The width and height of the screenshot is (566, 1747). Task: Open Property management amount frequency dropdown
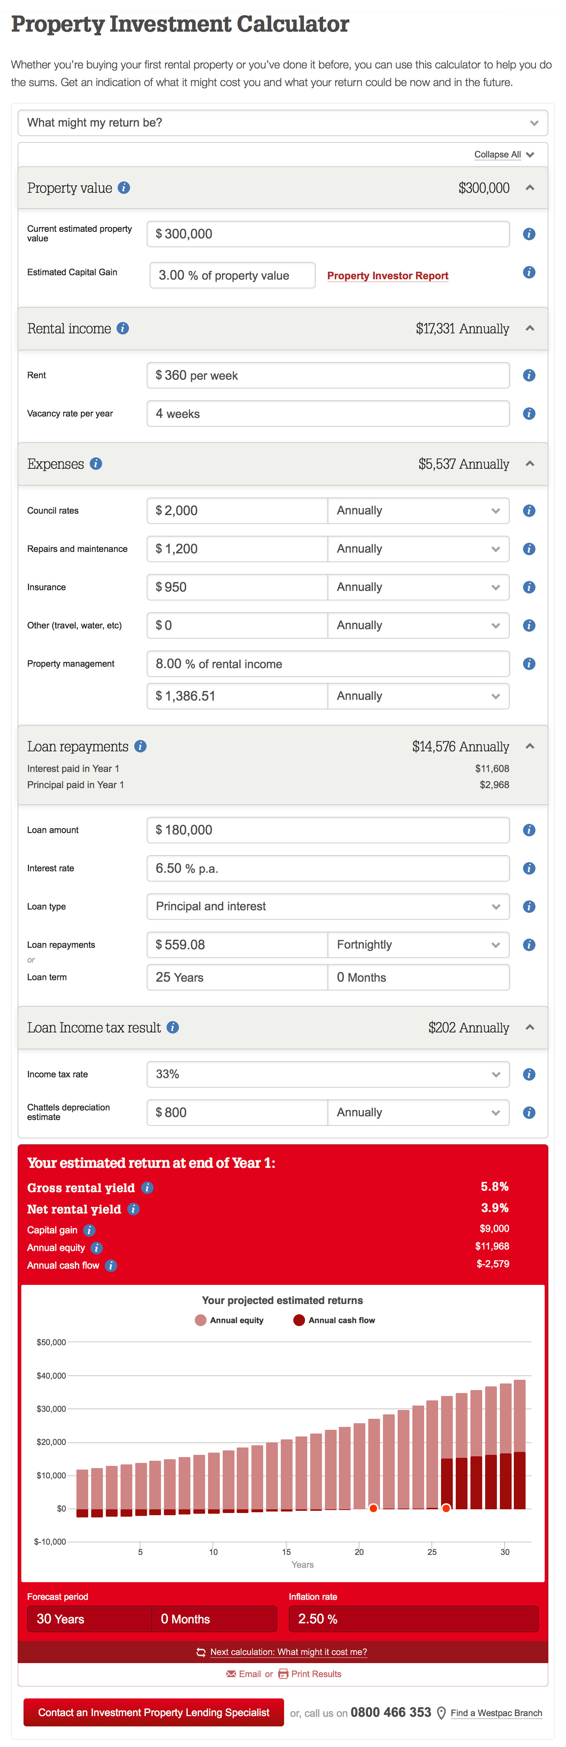coord(418,696)
